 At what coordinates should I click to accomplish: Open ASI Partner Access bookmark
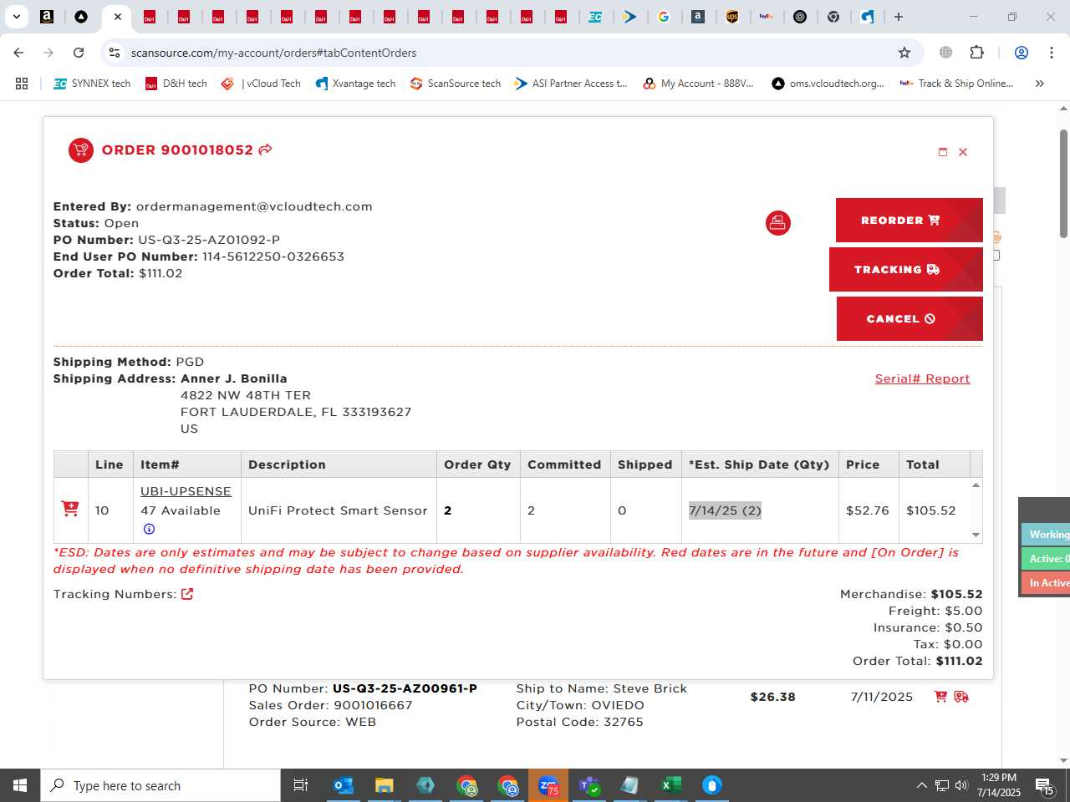[571, 84]
